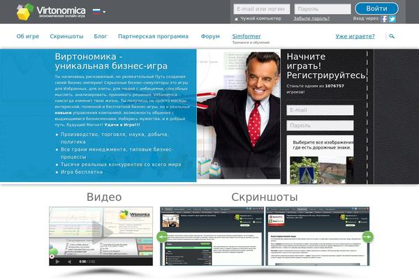The width and height of the screenshot is (419, 279).
Task: Show previous screenshot with left arrow
Action: pyautogui.click(x=162, y=237)
